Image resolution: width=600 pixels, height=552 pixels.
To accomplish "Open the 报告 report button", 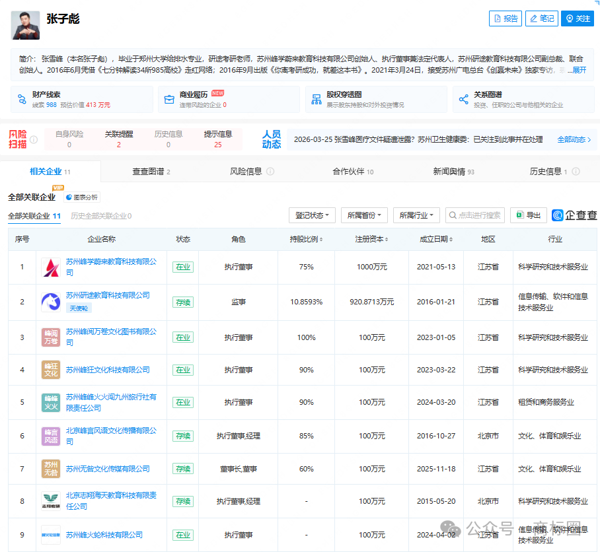I will (x=505, y=18).
